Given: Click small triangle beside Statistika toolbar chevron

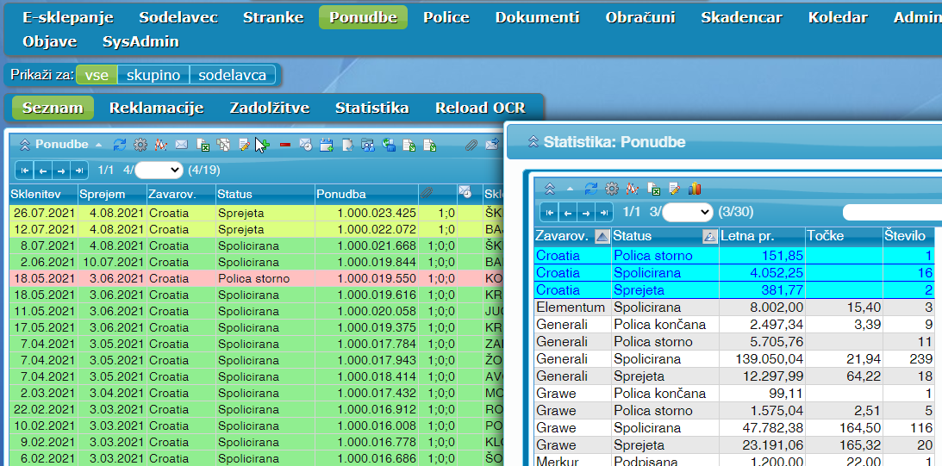Looking at the screenshot, I should [571, 189].
